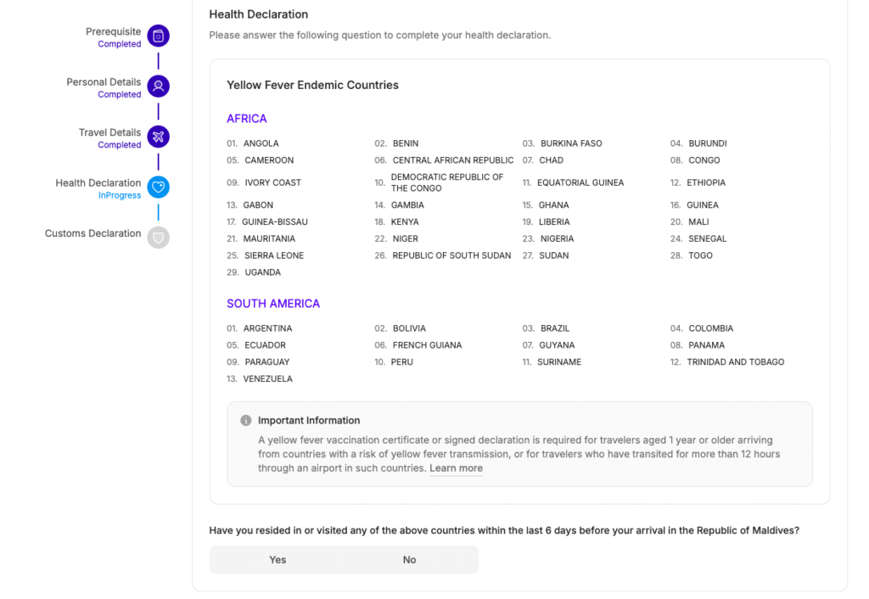Screen dimensions: 869x599
Task: Click the Customs Declaration shield icon
Action: 158,237
